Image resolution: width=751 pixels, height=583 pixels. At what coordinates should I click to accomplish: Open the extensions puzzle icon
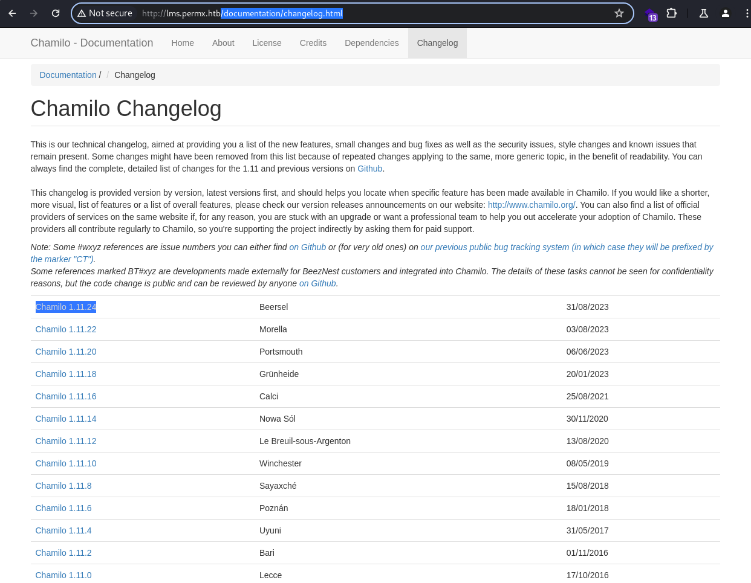click(671, 13)
